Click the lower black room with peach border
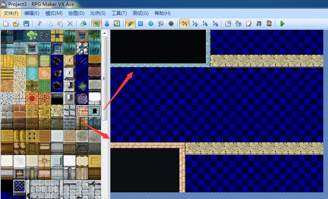Screen dimensions: 328x199 tap(145, 170)
